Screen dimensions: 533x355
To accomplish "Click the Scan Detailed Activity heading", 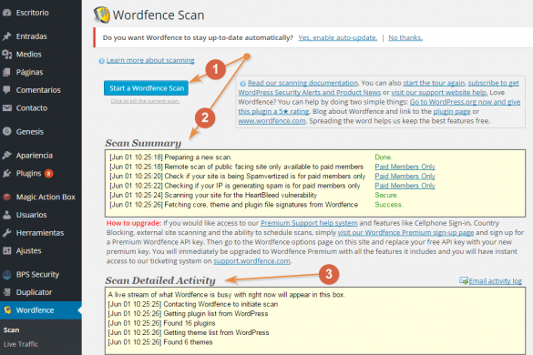I will [x=160, y=280].
